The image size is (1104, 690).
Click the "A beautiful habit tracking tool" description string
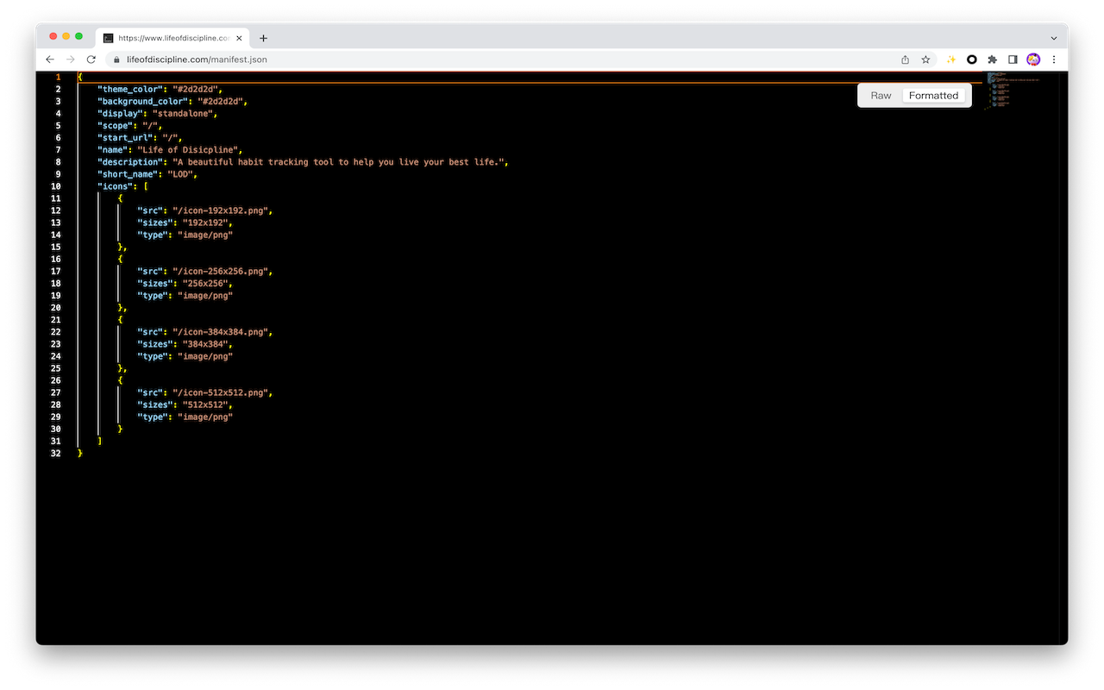tap(340, 161)
